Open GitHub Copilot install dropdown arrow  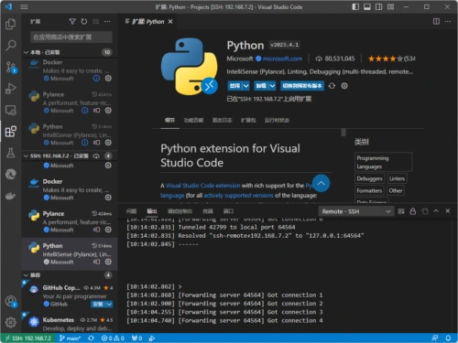(109, 304)
